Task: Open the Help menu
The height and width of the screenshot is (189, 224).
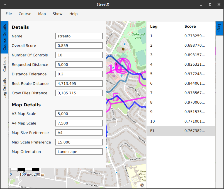Action: 73,14
